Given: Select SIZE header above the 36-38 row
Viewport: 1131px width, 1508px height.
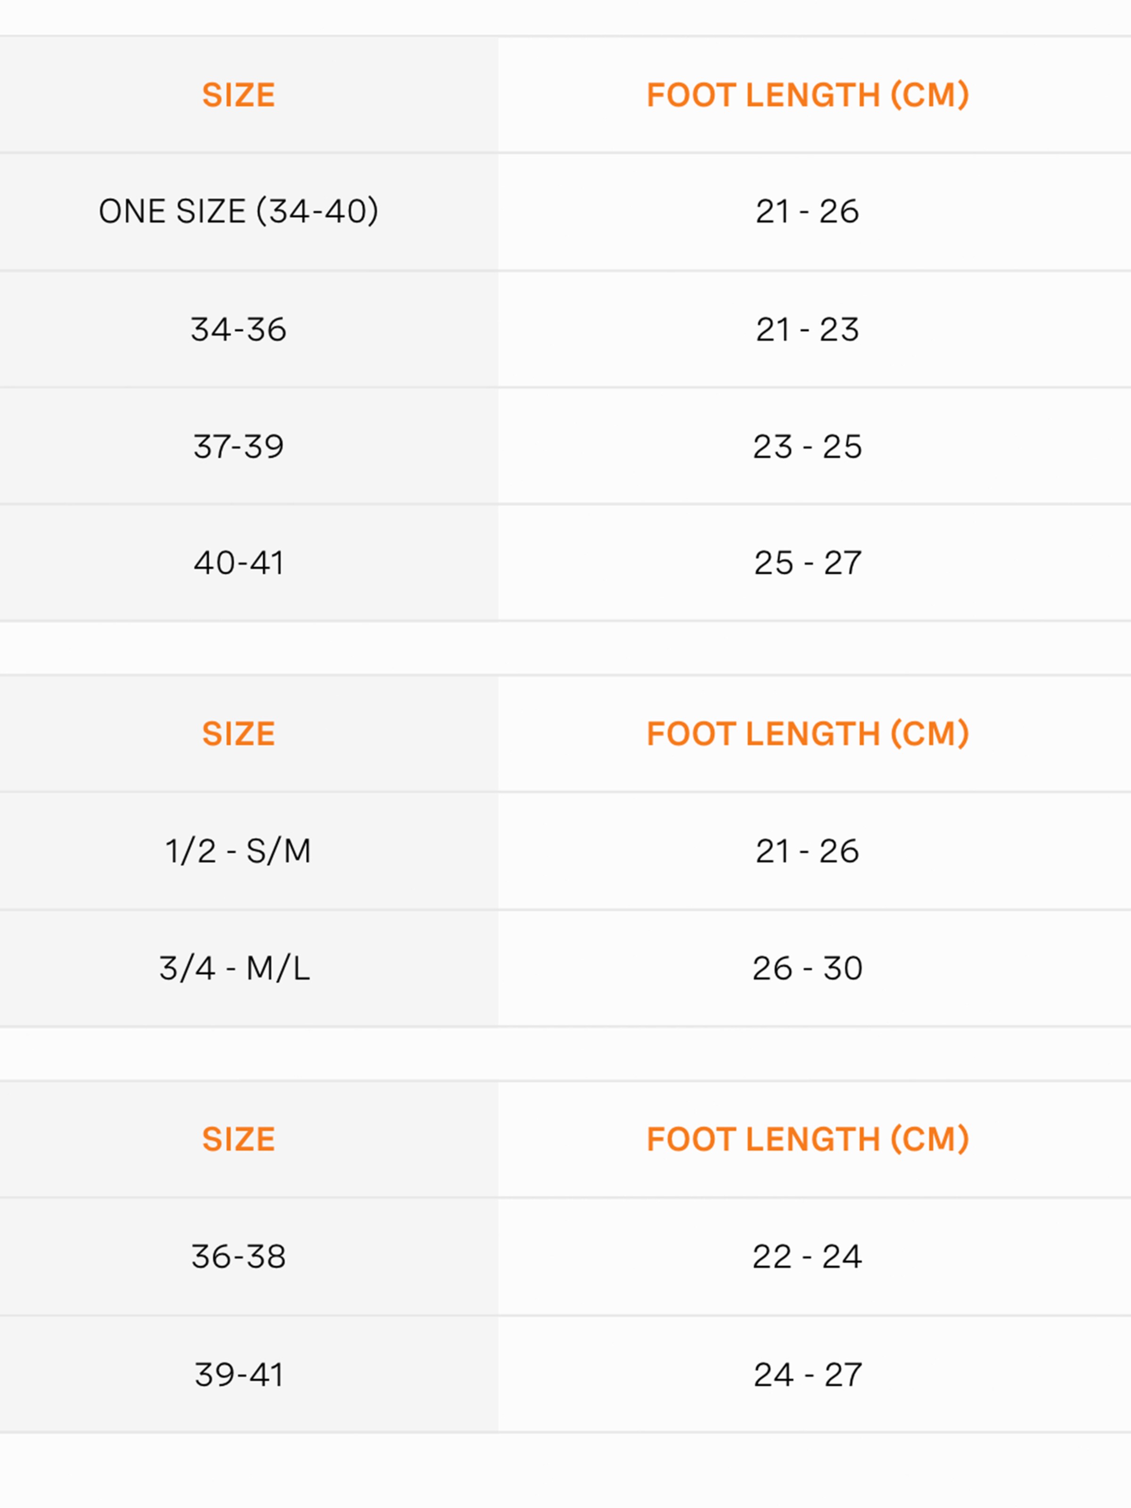Looking at the screenshot, I should pos(238,1139).
